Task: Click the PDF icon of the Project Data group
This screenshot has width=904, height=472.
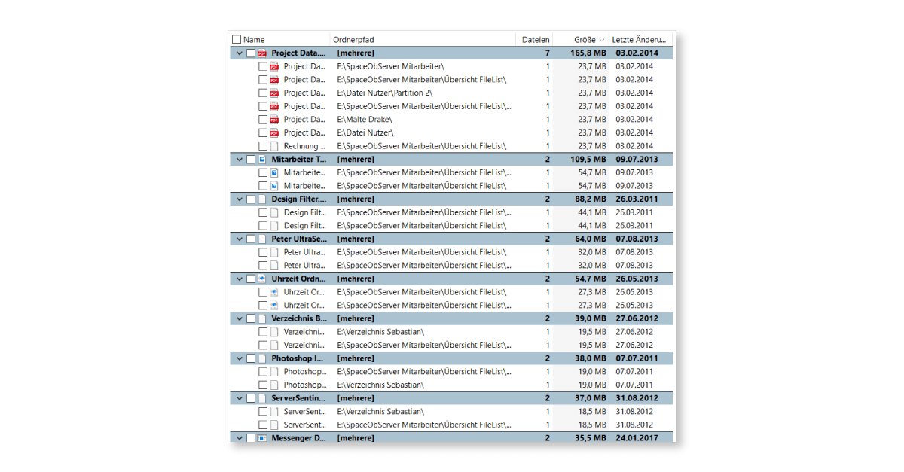Action: tap(262, 53)
